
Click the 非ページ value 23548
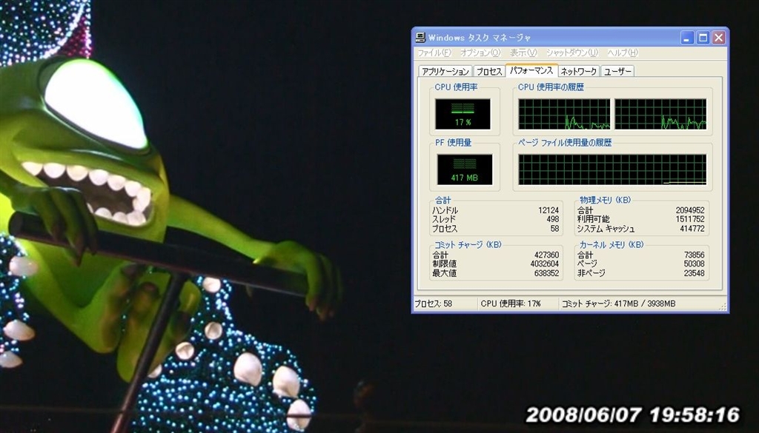[x=694, y=273]
